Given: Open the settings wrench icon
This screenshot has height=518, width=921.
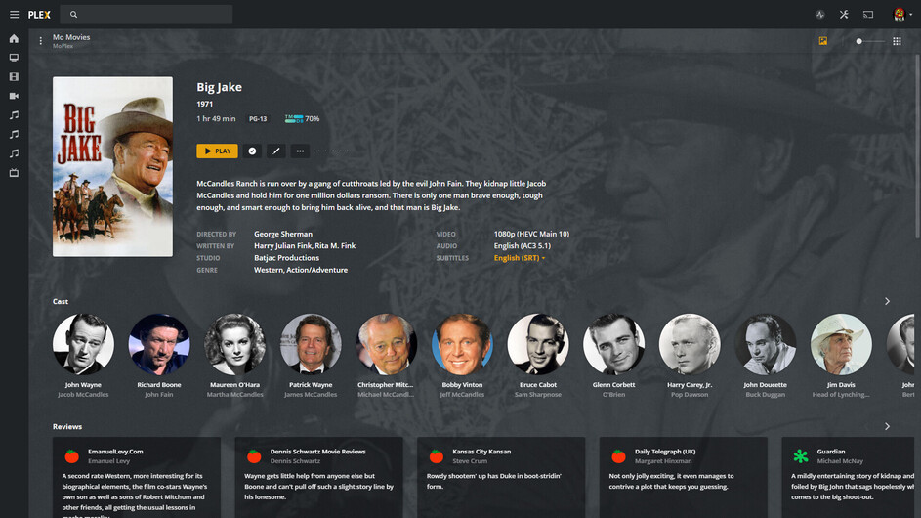Looking at the screenshot, I should point(844,14).
